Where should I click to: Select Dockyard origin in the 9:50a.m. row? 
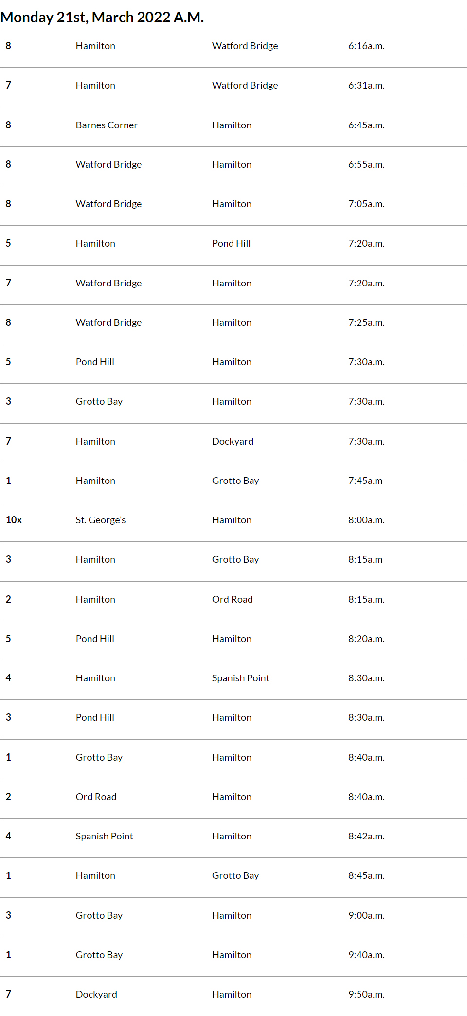[x=96, y=995]
